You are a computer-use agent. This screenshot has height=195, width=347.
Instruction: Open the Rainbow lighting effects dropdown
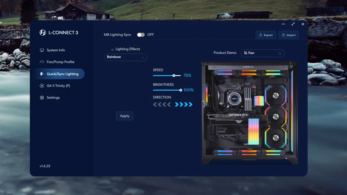[x=125, y=57]
